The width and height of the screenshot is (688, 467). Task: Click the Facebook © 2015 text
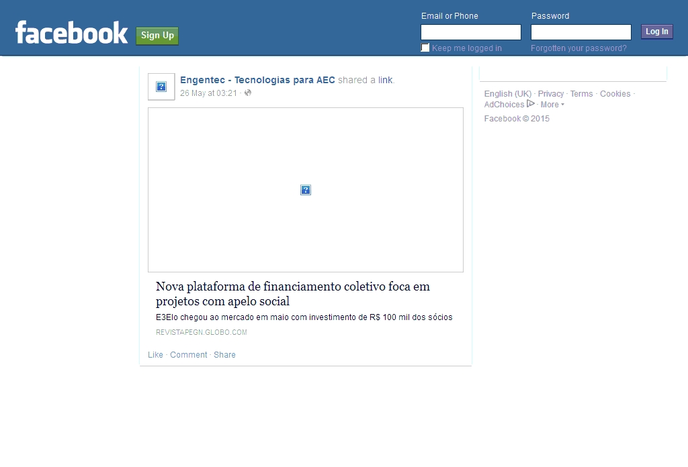pos(517,119)
